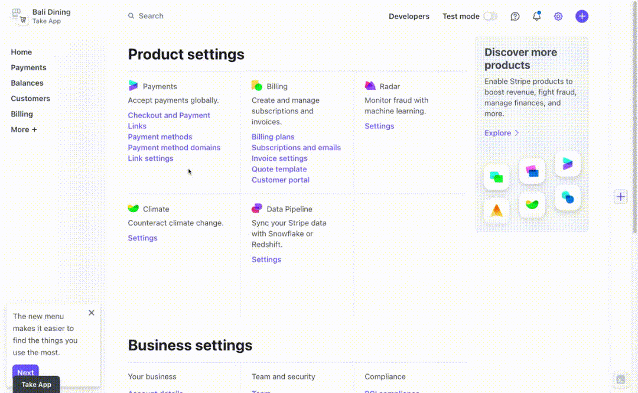Click 'Counteract climate change.' text
This screenshot has height=393, width=638.
pyautogui.click(x=176, y=223)
